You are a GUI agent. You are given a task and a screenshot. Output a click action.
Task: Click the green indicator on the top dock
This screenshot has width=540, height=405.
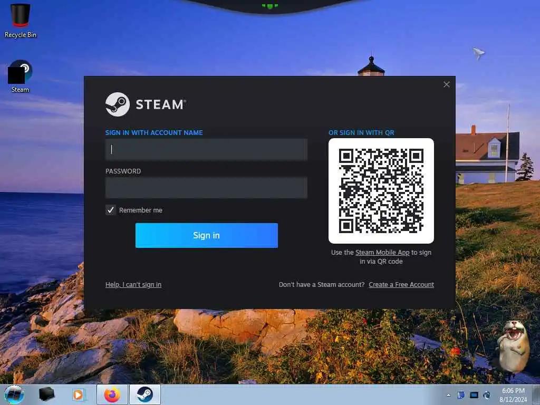point(270,6)
